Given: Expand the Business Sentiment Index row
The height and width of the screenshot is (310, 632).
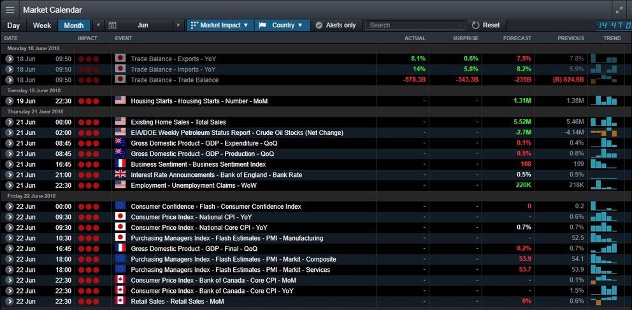Looking at the screenshot, I should 10,164.
